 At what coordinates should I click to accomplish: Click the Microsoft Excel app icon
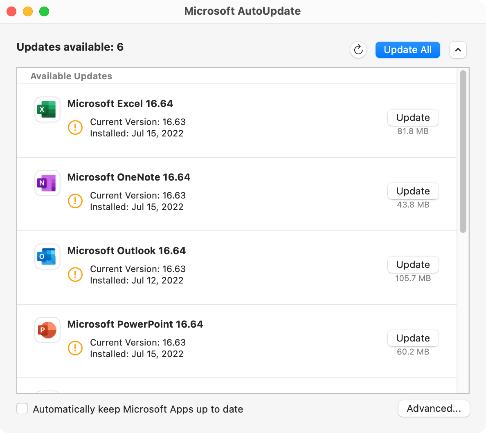coord(47,109)
